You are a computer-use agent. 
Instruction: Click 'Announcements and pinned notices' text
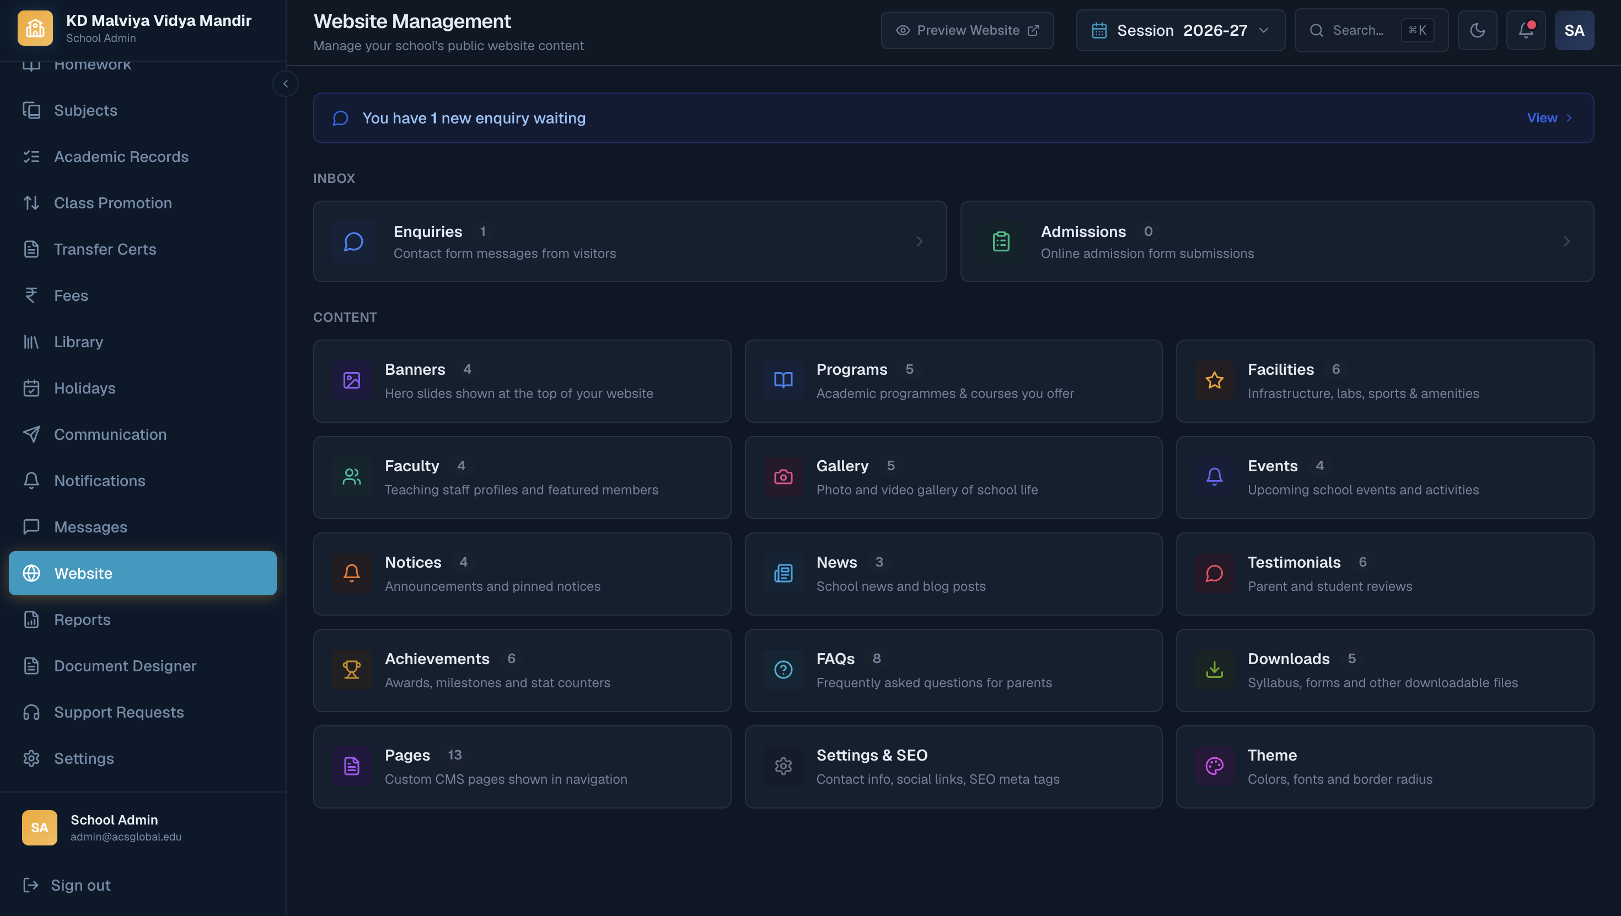(492, 586)
